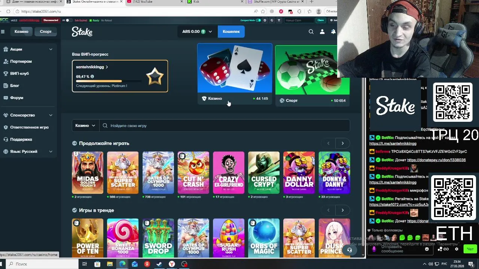
Task: Click the Stake logo
Action: click(x=82, y=32)
